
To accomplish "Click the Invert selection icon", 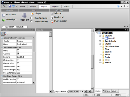I will click(52, 22).
